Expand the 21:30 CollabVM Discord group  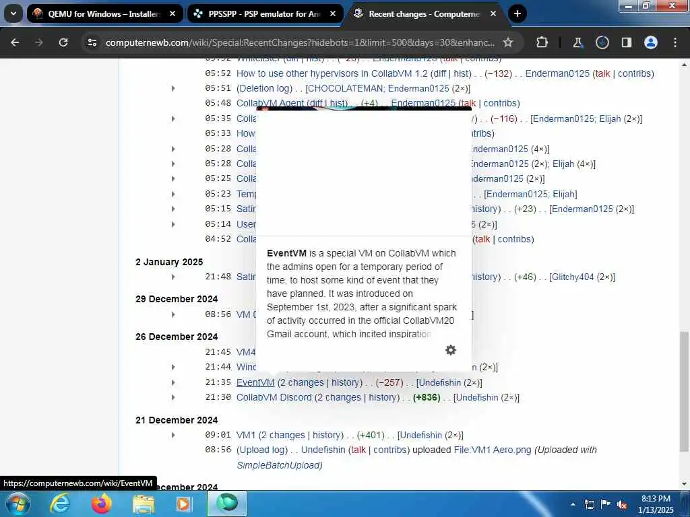tap(173, 397)
